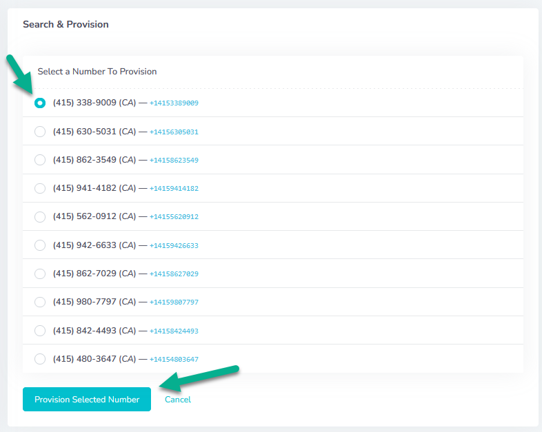Click the +14159426633 number text
This screenshot has width=542, height=432.
pyautogui.click(x=174, y=246)
